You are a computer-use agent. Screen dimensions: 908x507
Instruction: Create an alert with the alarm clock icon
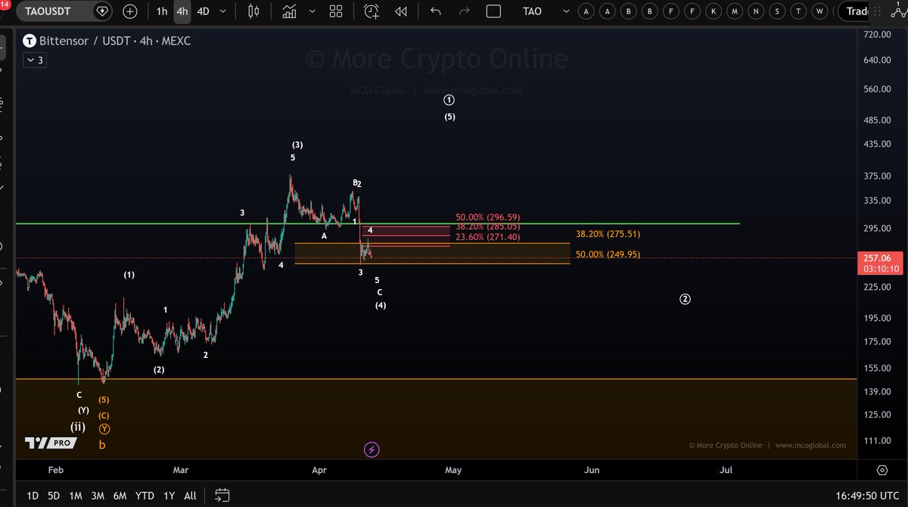(x=372, y=11)
